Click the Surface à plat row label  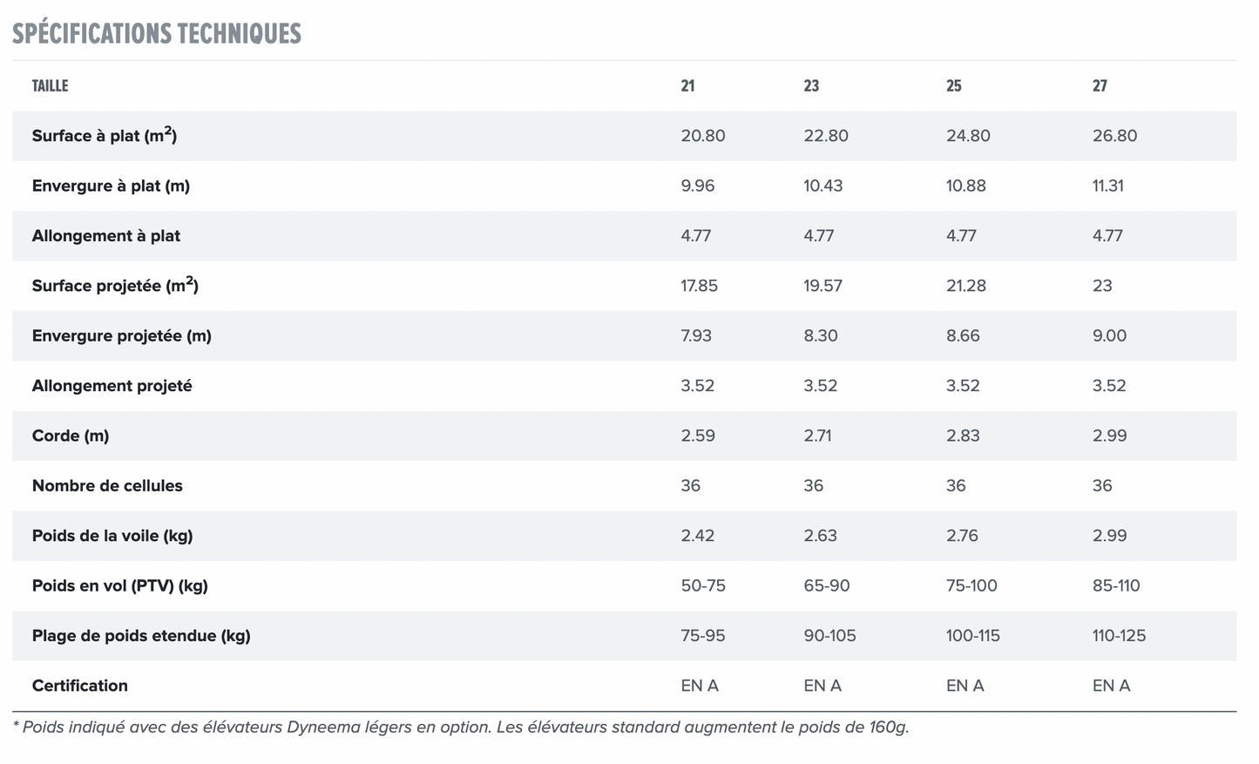tap(105, 136)
